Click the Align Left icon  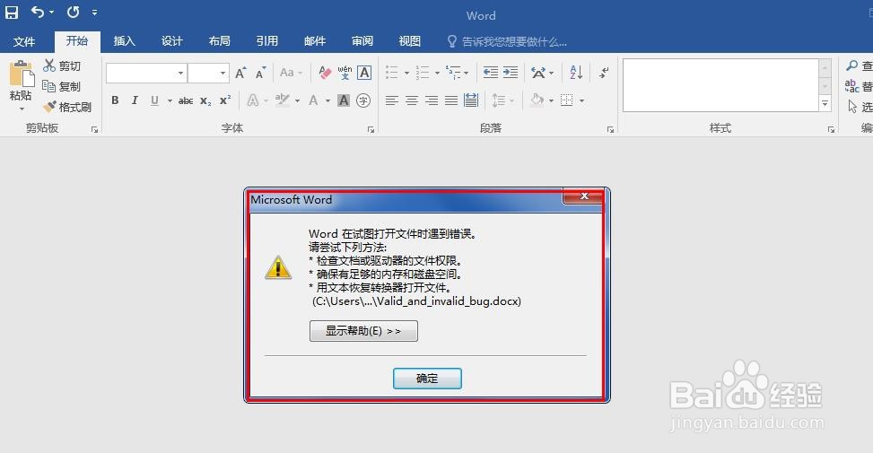point(392,100)
